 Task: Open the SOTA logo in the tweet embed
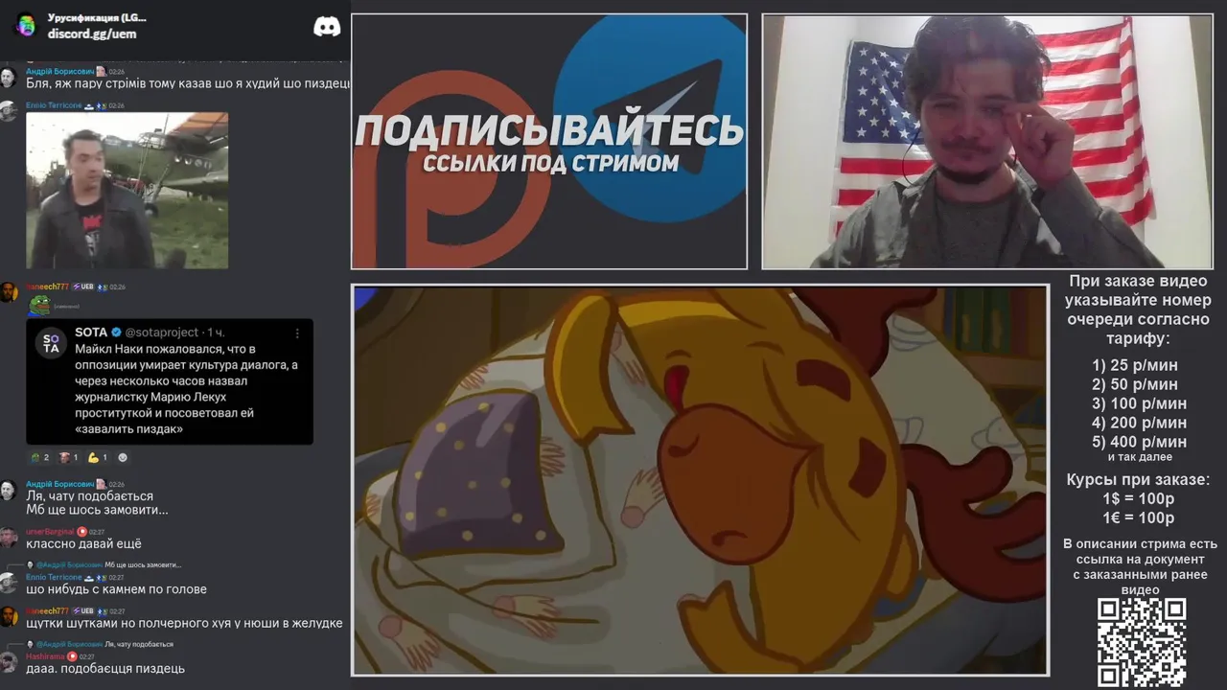point(51,342)
